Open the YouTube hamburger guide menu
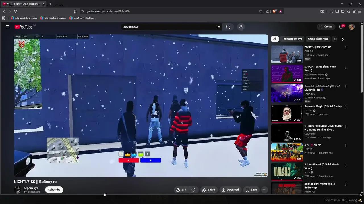The height and width of the screenshot is (204, 364). [7, 27]
